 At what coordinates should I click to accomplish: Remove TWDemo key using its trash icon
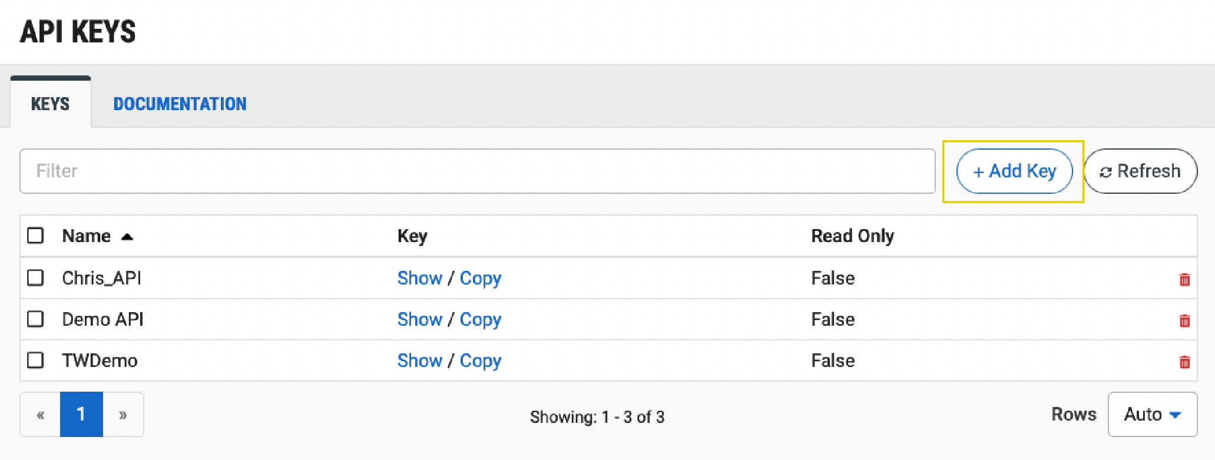click(1184, 362)
